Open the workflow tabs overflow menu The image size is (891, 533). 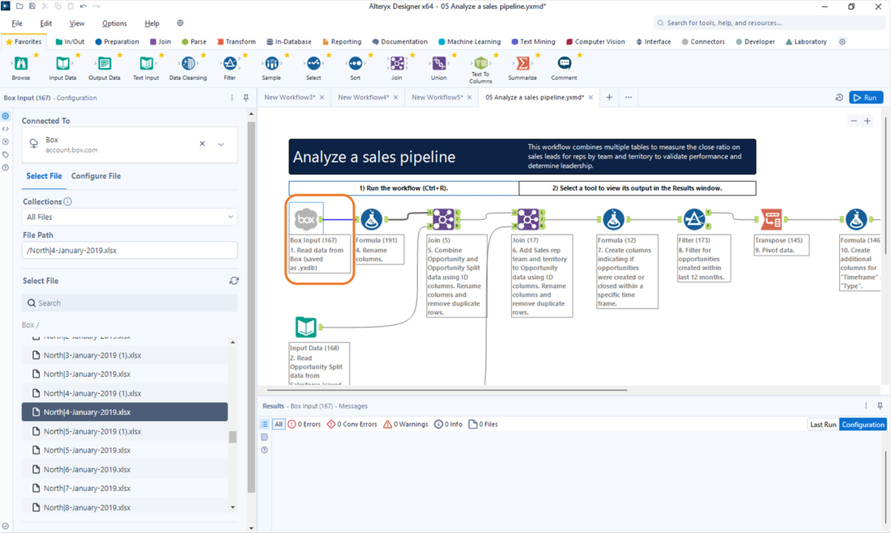pos(629,96)
